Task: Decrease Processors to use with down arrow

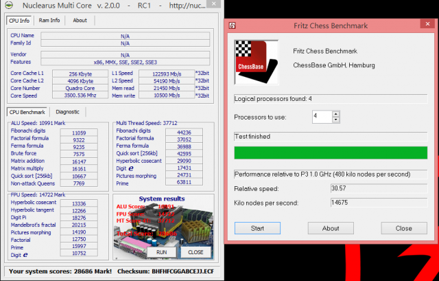Action: [335, 120]
